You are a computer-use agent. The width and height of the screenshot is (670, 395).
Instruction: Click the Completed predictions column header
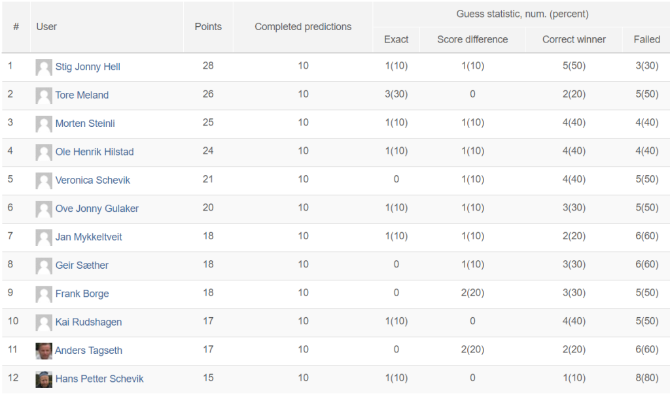tap(303, 26)
